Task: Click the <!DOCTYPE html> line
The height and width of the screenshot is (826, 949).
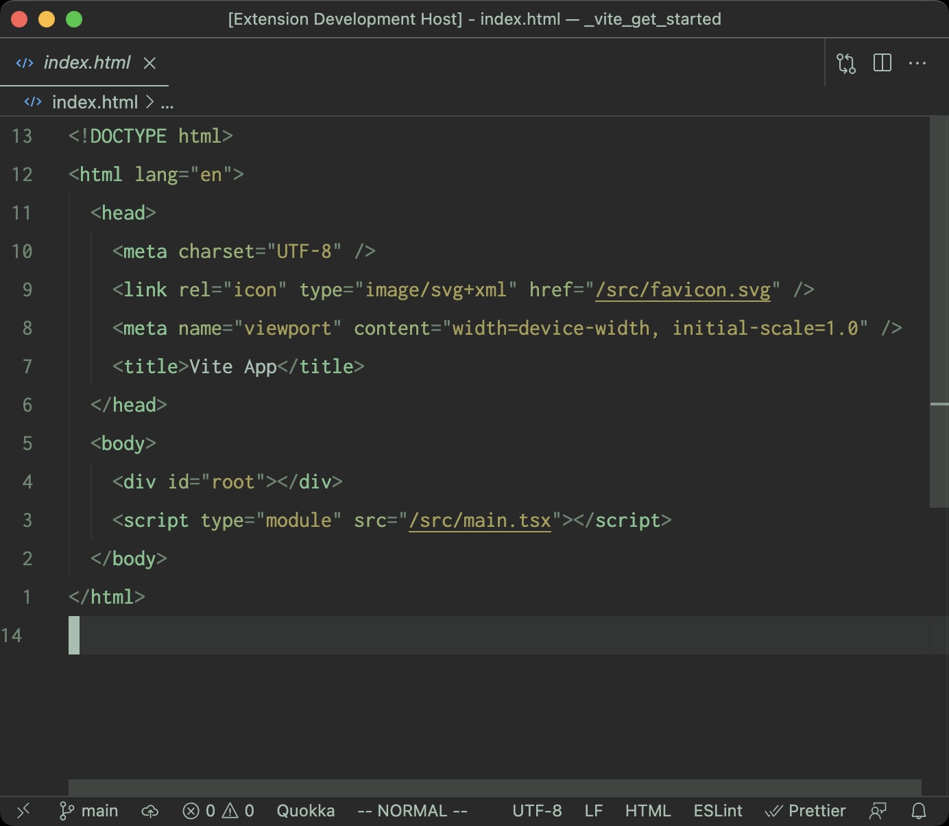Action: (x=151, y=136)
